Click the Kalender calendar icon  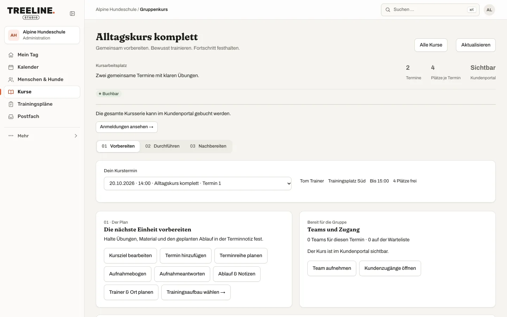pyautogui.click(x=11, y=67)
